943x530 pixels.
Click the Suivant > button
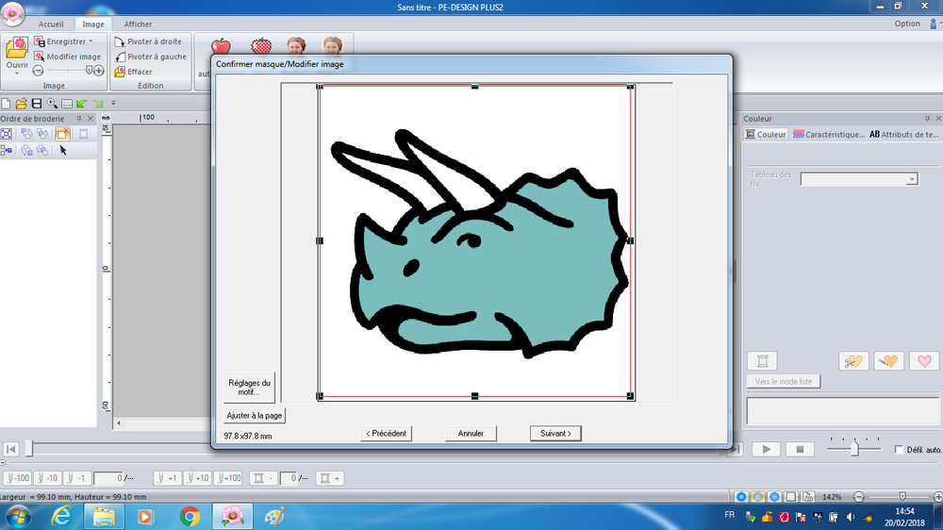(x=554, y=434)
